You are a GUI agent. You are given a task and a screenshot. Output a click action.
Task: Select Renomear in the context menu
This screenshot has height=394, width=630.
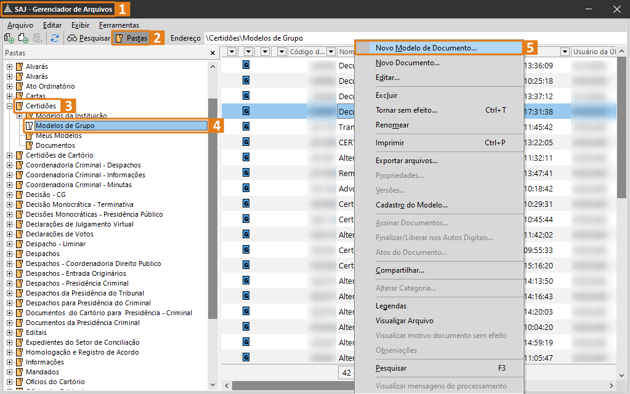point(439,125)
